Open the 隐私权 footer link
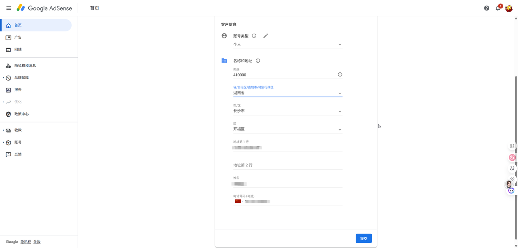 coord(25,242)
